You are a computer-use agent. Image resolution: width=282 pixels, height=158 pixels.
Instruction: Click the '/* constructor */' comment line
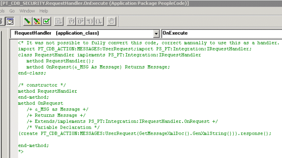(x=42, y=85)
